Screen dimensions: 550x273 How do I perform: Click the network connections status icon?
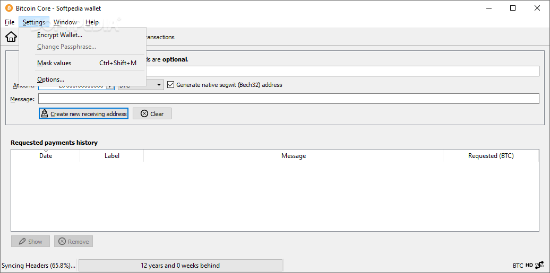(x=539, y=265)
